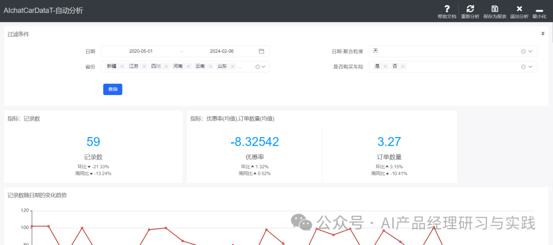Open the calendar icon in date field
This screenshot has width=553, height=245.
click(x=261, y=51)
